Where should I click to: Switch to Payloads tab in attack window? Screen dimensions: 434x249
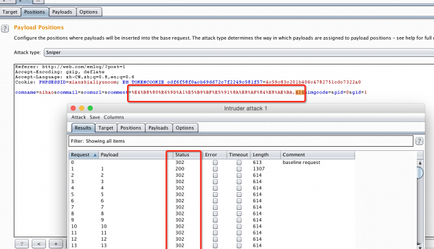[159, 128]
